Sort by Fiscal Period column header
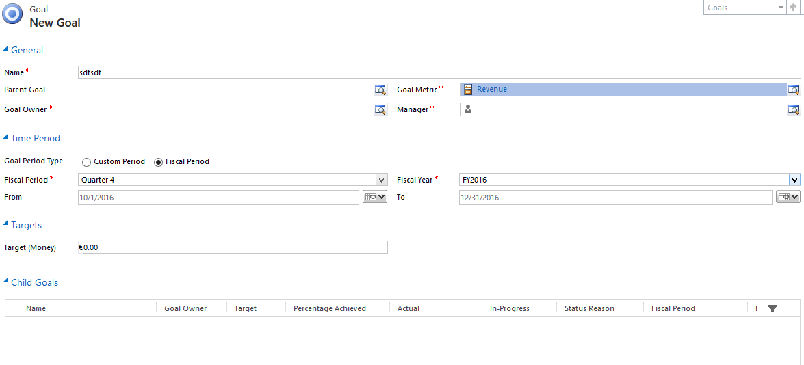Viewport: 804px width, 365px height. click(673, 308)
